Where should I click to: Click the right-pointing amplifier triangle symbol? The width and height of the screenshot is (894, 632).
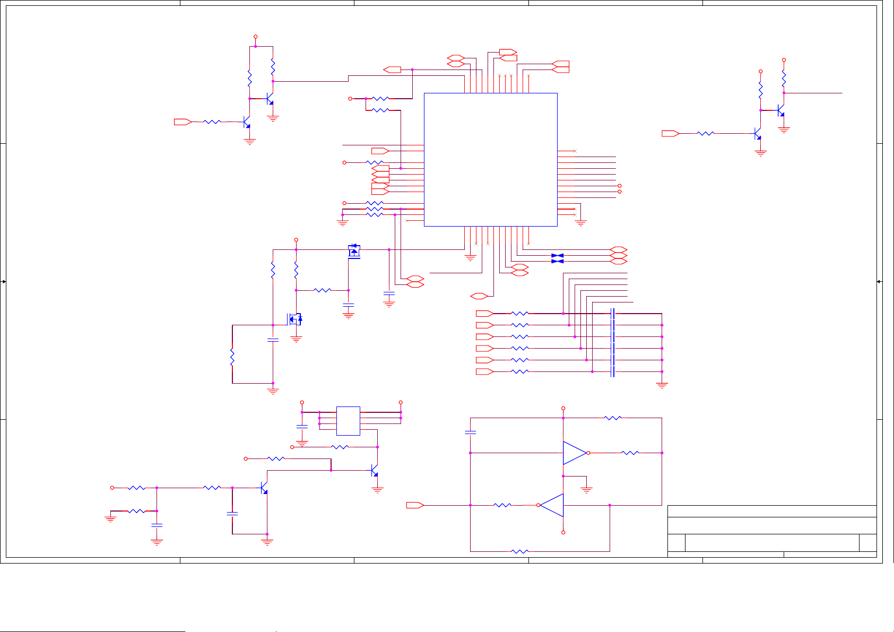(575, 453)
